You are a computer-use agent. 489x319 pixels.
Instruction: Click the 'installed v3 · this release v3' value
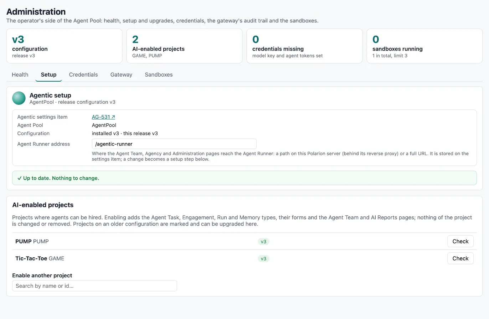pyautogui.click(x=125, y=133)
